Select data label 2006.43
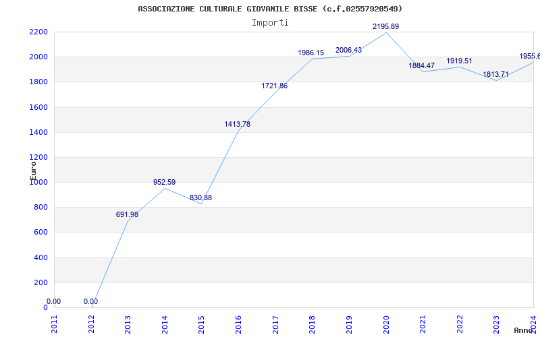Image resolution: width=540 pixels, height=337 pixels. (x=348, y=50)
